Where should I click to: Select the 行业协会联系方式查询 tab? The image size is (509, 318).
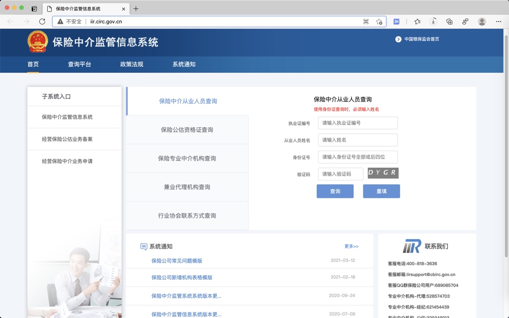(x=187, y=216)
